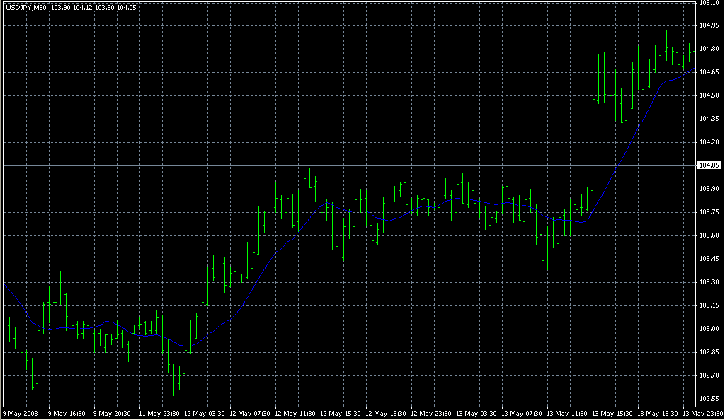Viewport: 725px width, 420px height.
Task: Click the 13 May 07:30 time label
Action: coord(522,413)
